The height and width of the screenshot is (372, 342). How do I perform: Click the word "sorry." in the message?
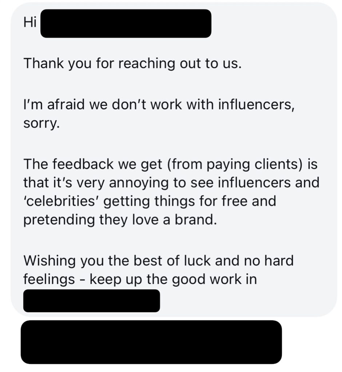pos(41,125)
